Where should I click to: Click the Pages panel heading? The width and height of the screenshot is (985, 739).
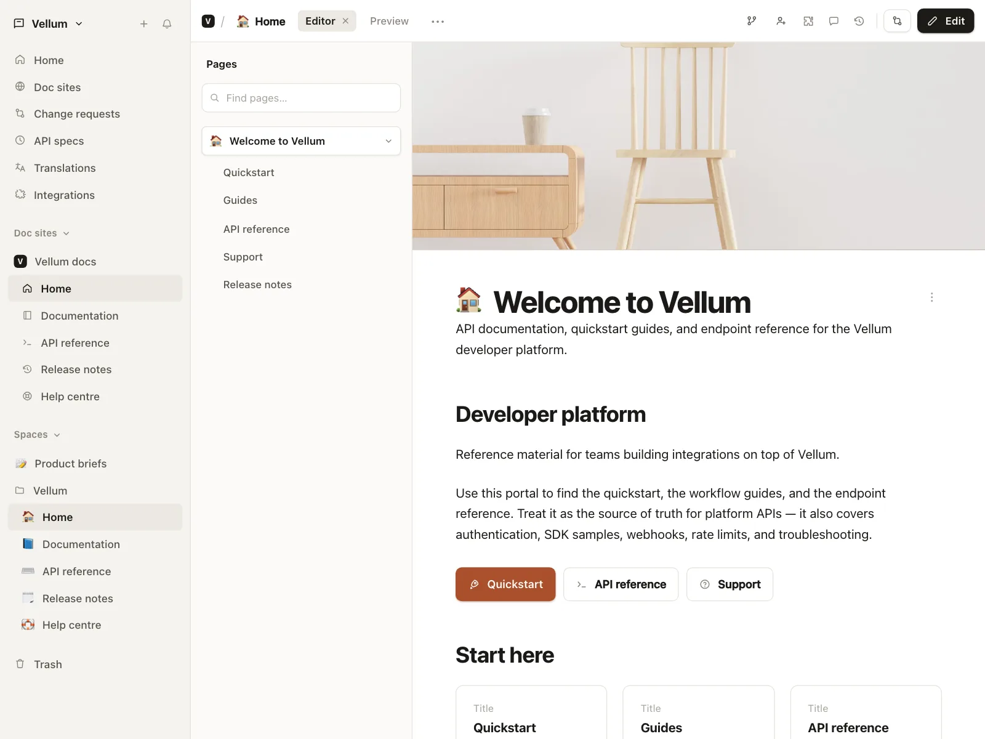click(222, 64)
